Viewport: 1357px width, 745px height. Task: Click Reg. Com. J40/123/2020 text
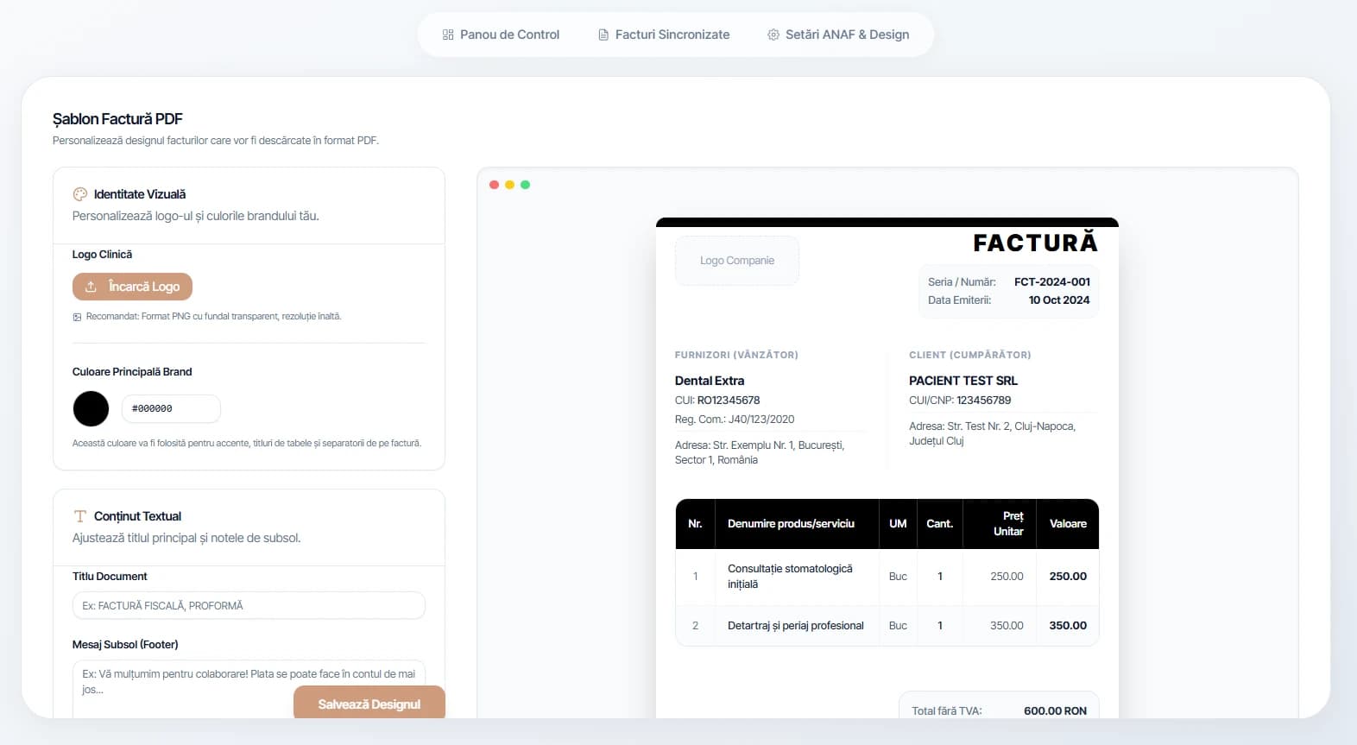point(735,420)
